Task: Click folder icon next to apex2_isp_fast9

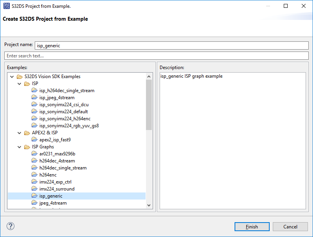Action: point(34,139)
